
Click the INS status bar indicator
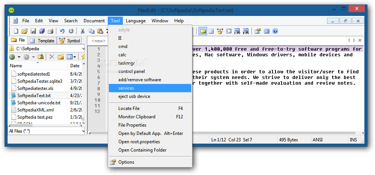coord(353,140)
